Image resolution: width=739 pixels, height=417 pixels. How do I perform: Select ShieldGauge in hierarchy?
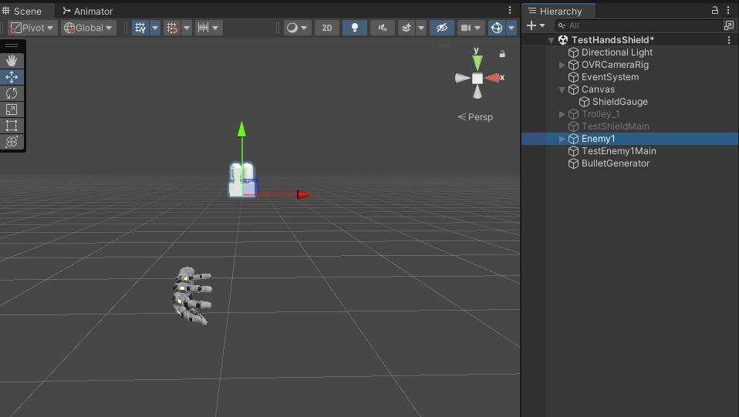click(619, 102)
